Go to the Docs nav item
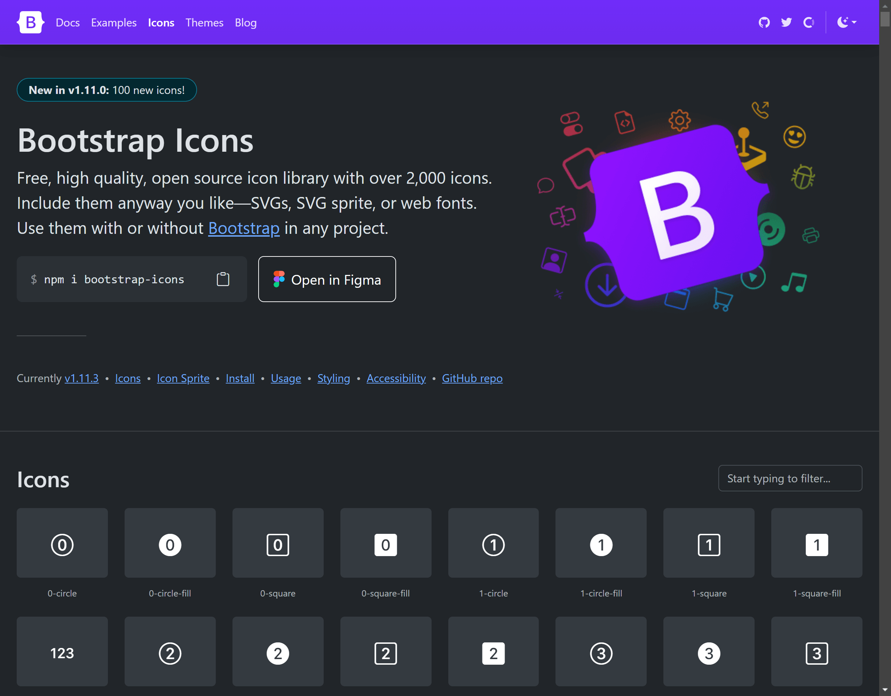This screenshot has height=696, width=891. 68,23
